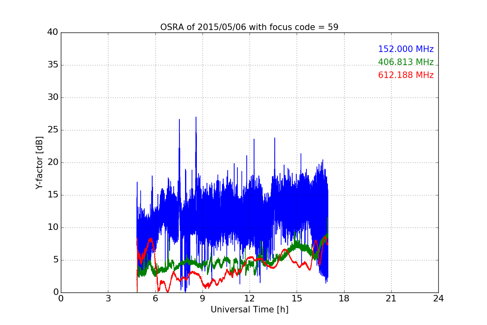
Task: Click the y-axis tick label 30
Action: click(x=53, y=97)
